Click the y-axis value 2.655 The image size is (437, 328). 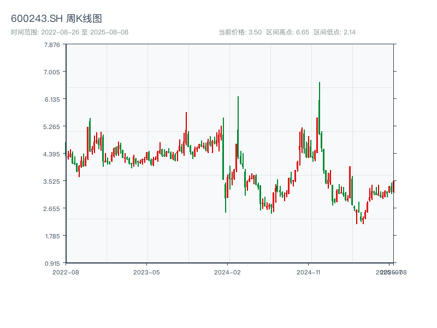click(51, 209)
